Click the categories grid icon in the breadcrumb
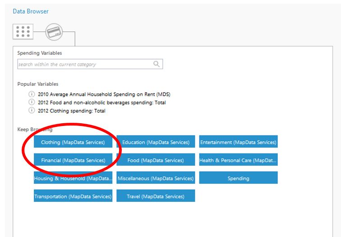This screenshot has height=237, width=341. click(x=23, y=32)
